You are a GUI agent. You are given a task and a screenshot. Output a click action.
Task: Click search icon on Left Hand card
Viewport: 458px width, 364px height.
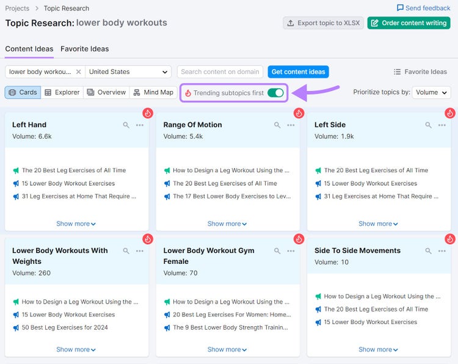click(x=126, y=125)
